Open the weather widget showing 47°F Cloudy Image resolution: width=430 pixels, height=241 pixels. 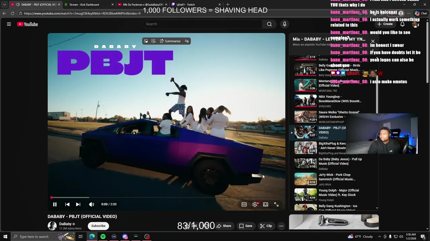point(360,237)
